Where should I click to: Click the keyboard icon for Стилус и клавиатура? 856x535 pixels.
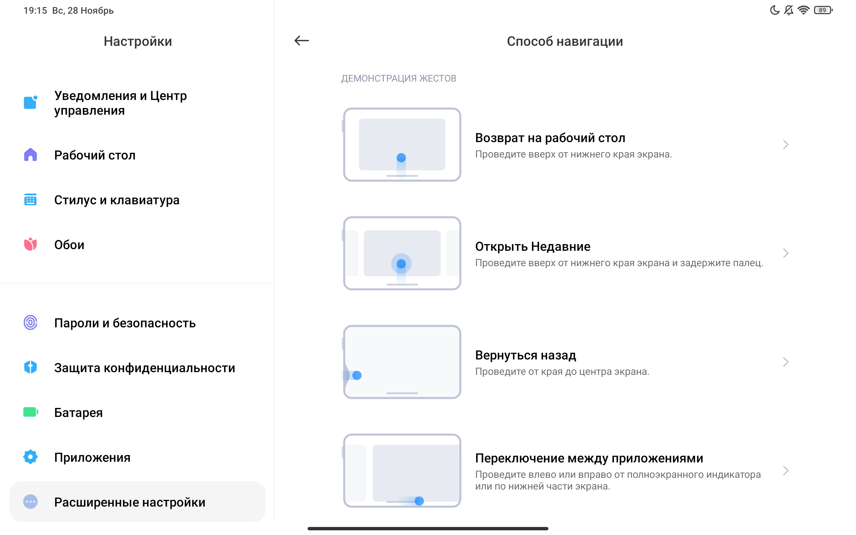tap(30, 200)
